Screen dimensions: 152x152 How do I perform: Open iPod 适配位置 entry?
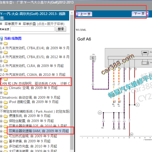34,102
